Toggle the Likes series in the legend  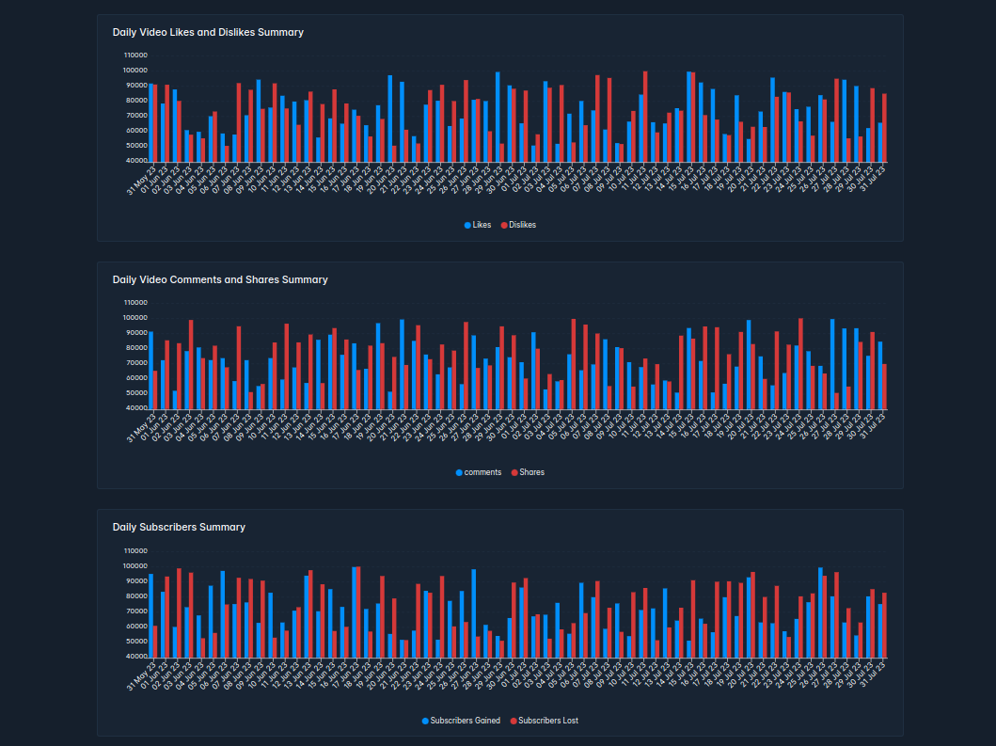pyautogui.click(x=478, y=225)
